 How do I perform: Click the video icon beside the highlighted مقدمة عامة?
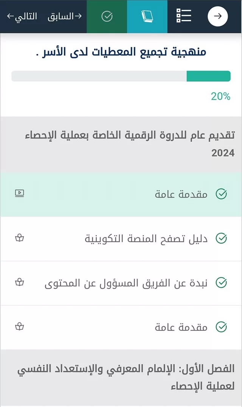click(20, 194)
